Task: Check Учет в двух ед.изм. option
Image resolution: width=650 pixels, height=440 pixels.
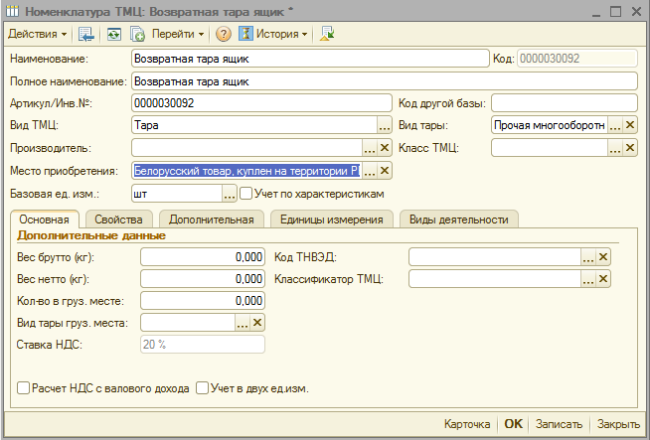Action: click(x=202, y=388)
